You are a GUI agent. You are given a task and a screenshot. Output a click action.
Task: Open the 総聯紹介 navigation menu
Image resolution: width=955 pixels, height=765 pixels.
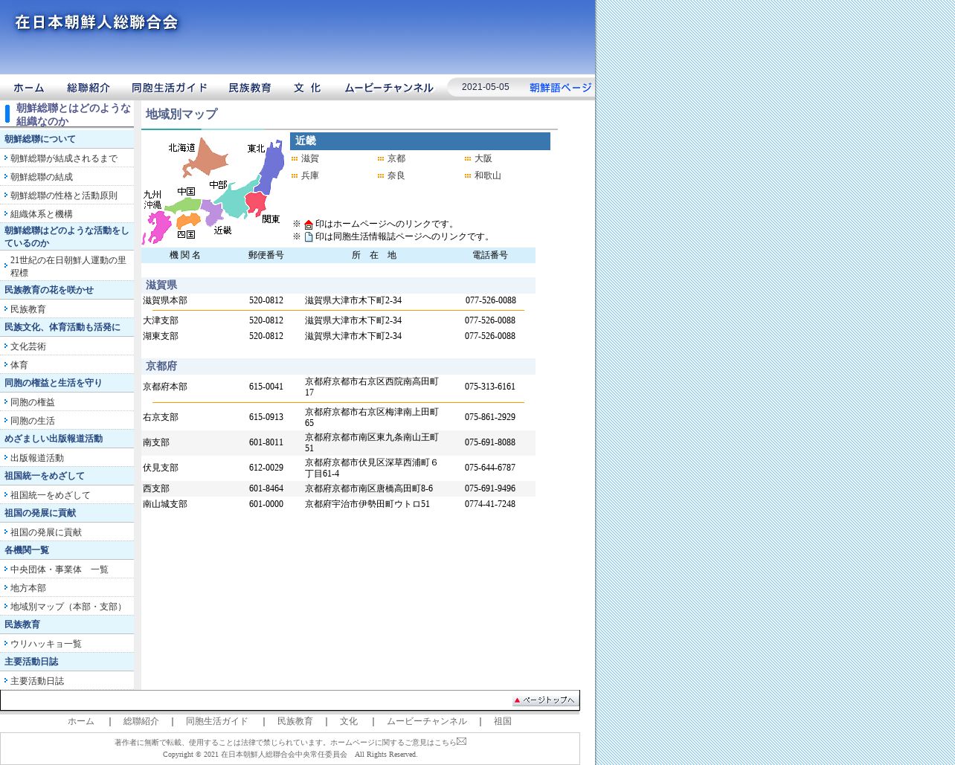pyautogui.click(x=89, y=88)
